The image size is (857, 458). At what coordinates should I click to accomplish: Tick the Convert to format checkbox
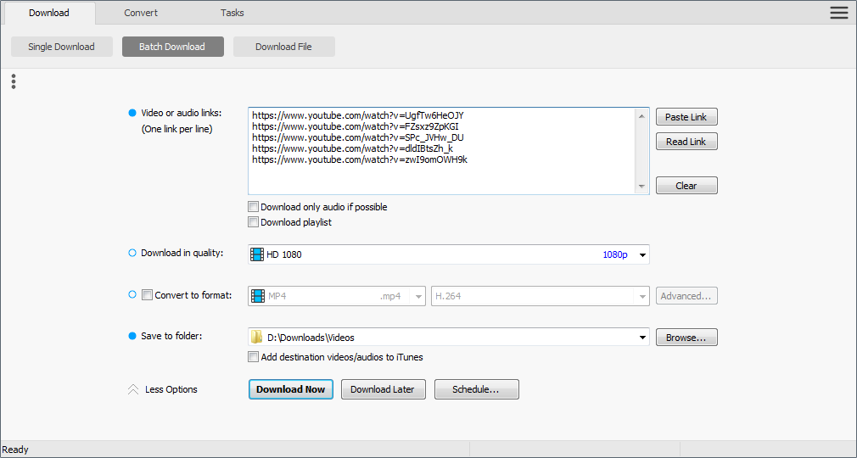[147, 295]
